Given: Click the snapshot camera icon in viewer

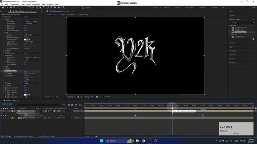Looking at the screenshot, I should [x=97, y=97].
